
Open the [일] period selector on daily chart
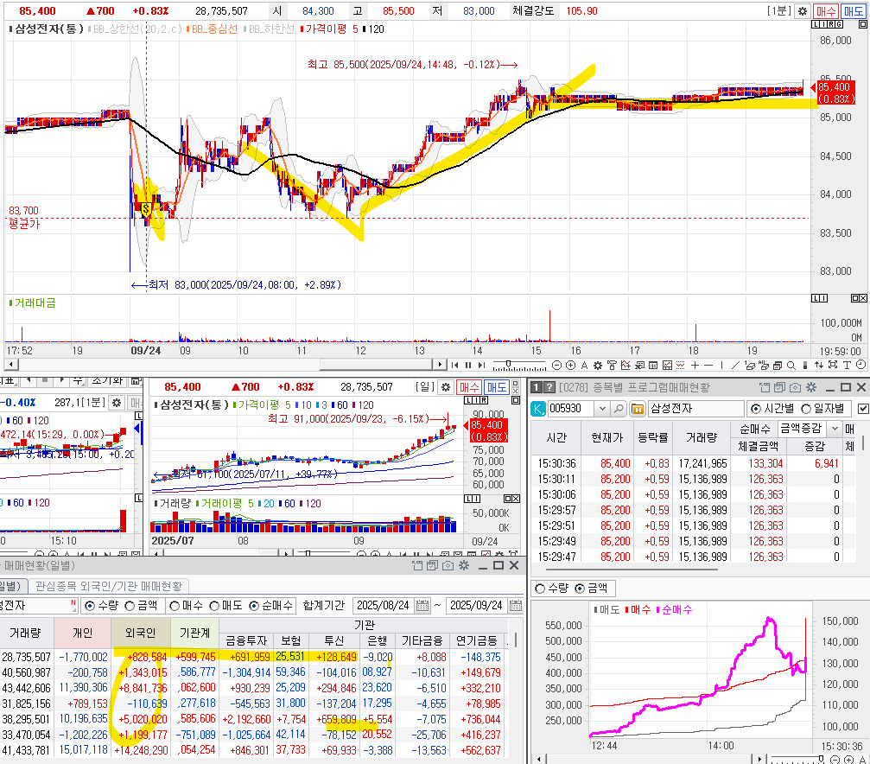[426, 387]
